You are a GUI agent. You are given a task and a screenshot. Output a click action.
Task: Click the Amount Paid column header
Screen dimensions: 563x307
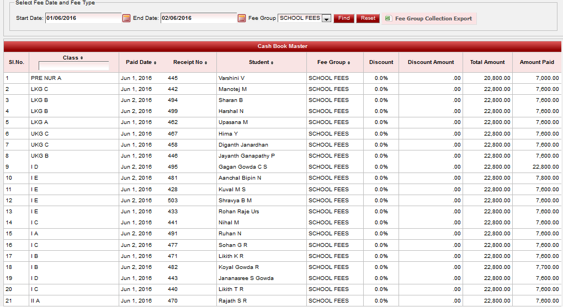[x=537, y=62]
